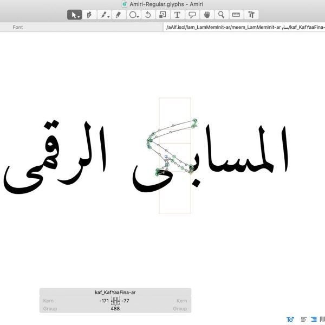325x325 pixels.
Task: Open the Font tab
Action: click(x=18, y=27)
